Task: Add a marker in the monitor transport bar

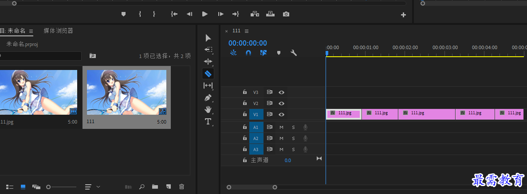Action: coord(123,14)
